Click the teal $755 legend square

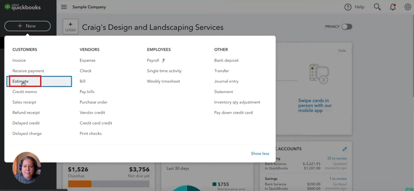coord(214,184)
